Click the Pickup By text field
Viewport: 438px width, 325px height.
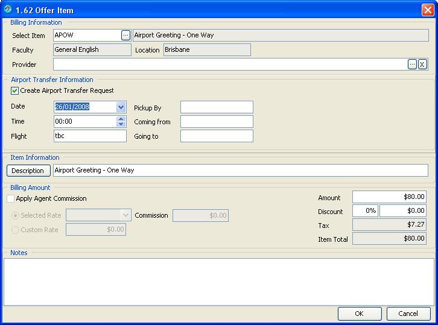coord(217,107)
